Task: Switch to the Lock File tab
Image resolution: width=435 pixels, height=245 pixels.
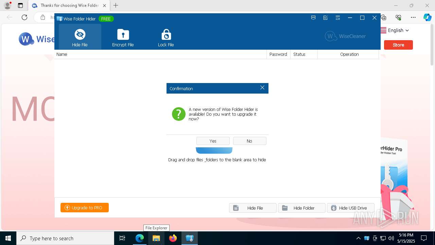Action: pyautogui.click(x=166, y=37)
